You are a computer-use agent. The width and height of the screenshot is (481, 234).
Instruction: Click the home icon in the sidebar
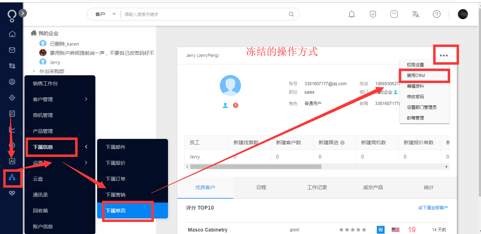(12, 34)
